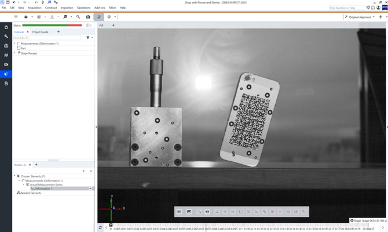Expand the Measurements (Deformation 1) tree node
Screen dimensions: 388x232
[x=15, y=43]
